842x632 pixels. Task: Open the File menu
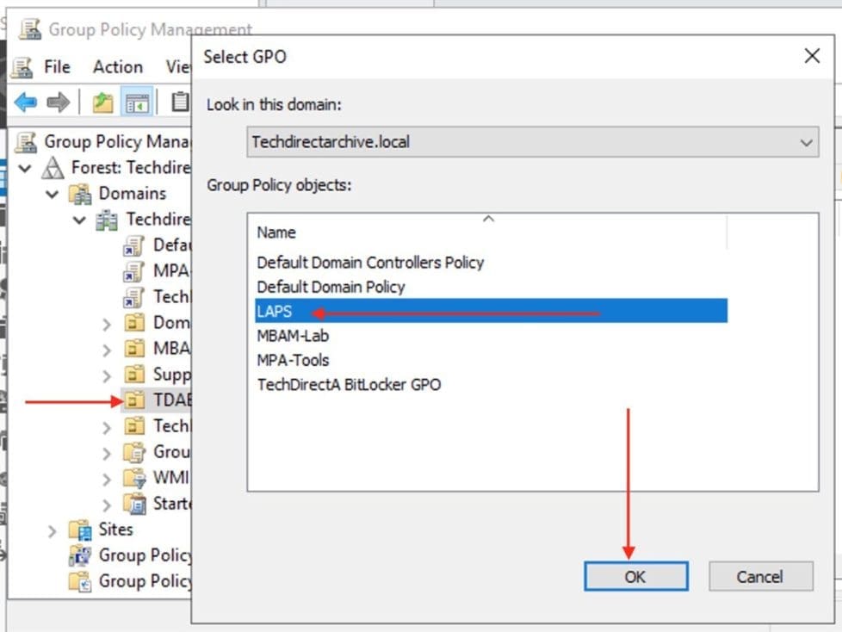[57, 67]
